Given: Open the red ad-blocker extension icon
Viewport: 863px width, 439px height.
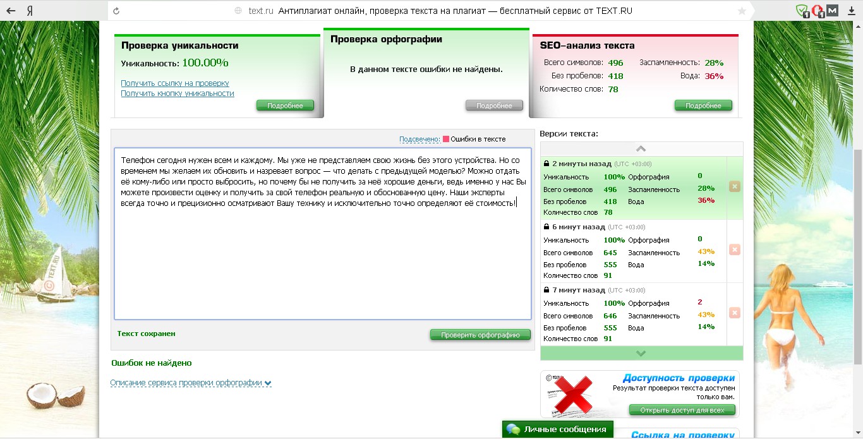Looking at the screenshot, I should 818,11.
